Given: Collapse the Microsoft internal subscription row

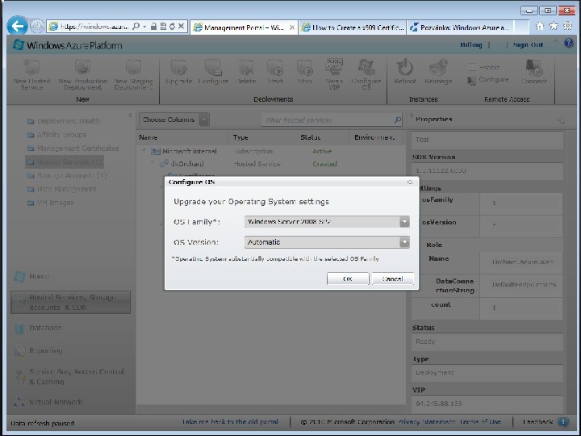Looking at the screenshot, I should pos(144,150).
